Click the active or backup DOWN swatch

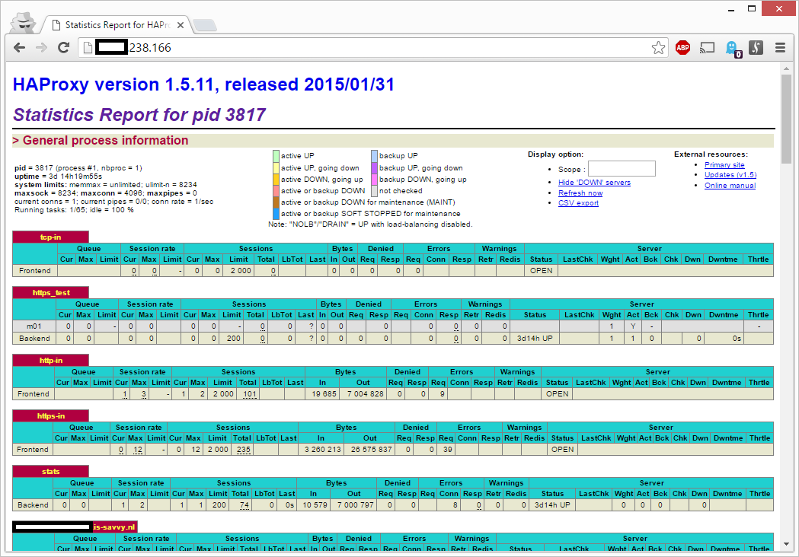coord(276,191)
